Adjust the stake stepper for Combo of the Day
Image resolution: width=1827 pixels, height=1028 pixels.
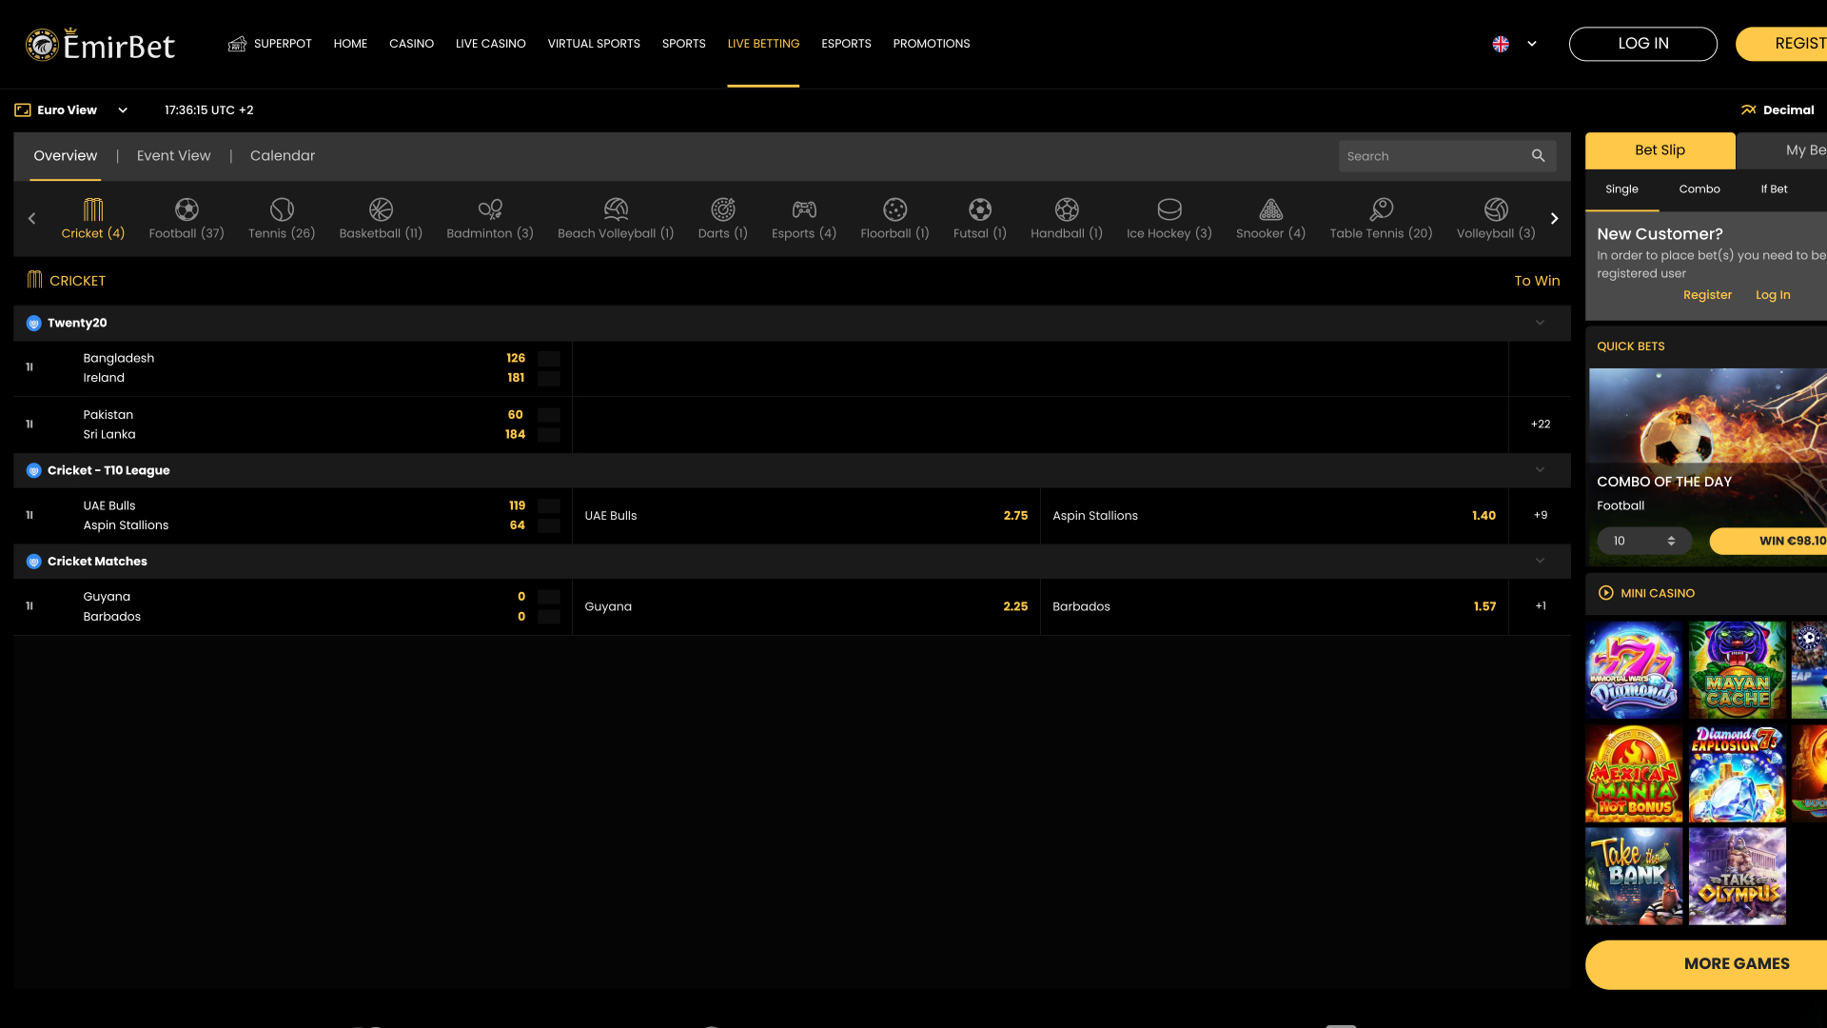point(1672,540)
